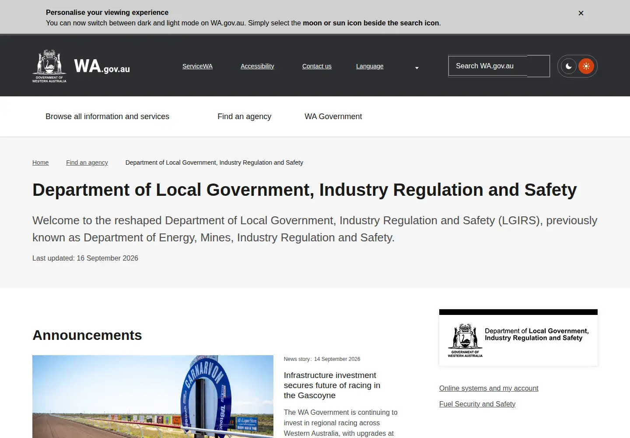Click the welcome paragraph mentioning LGIRS

point(315,229)
